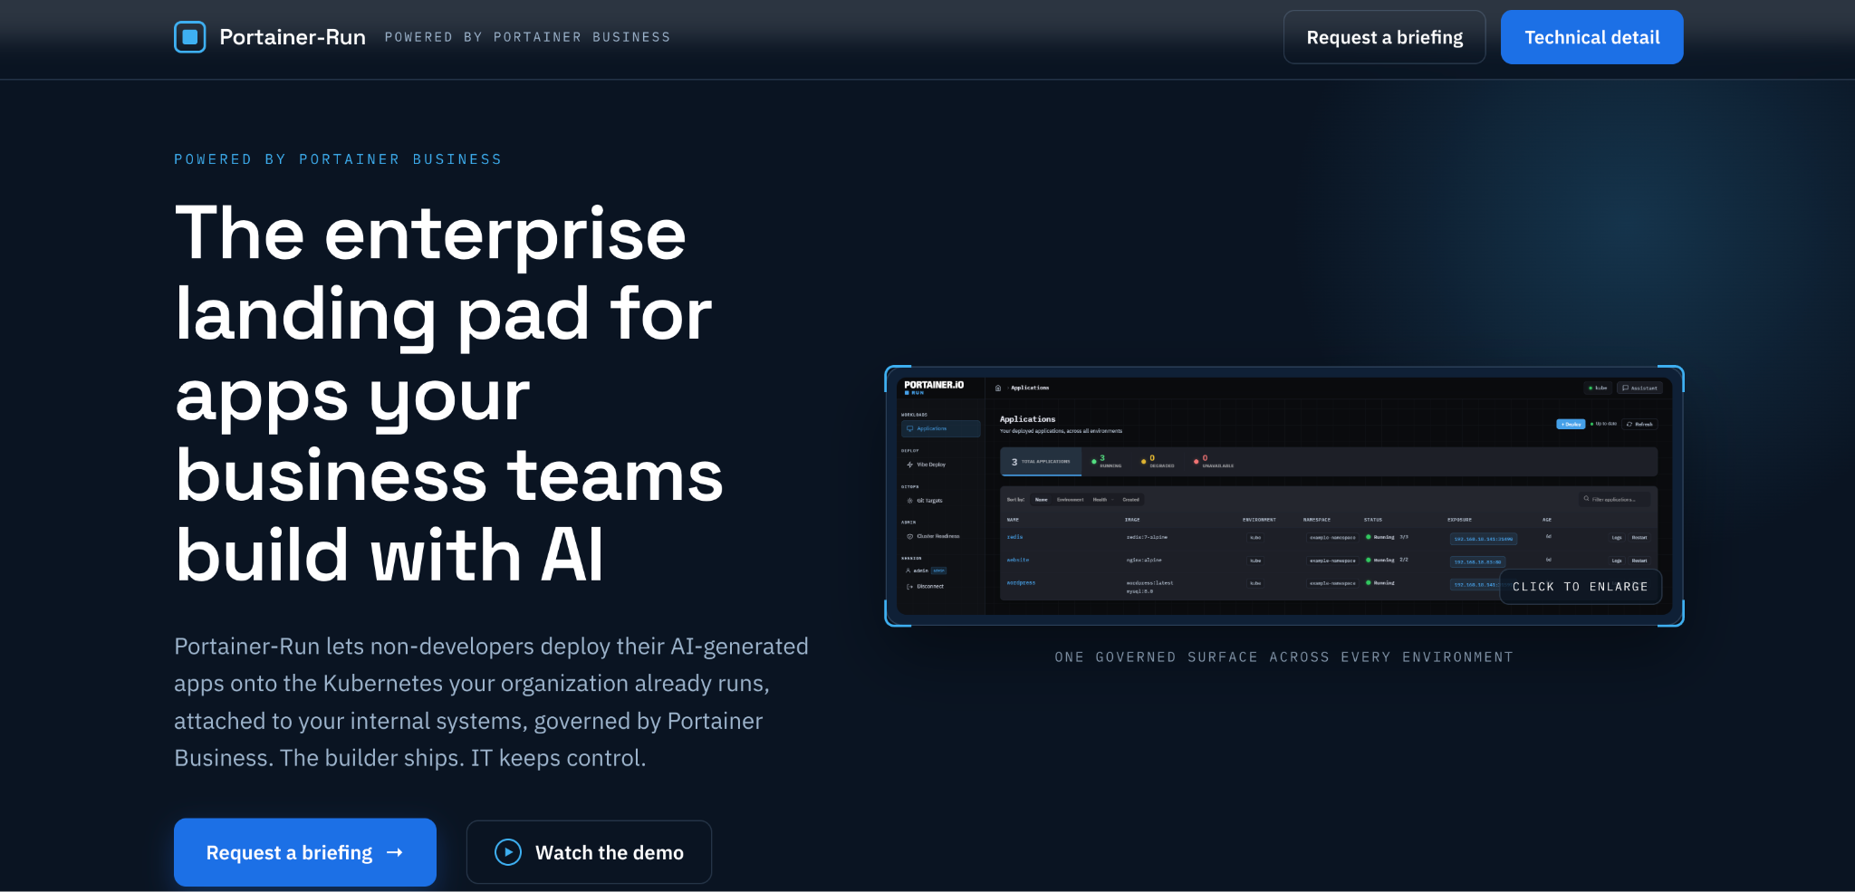This screenshot has width=1855, height=892.
Task: Click the caption 'ONE GOVERNED SURFACE ACROSS EVERY ENVIRONMENT'
Action: (1283, 657)
